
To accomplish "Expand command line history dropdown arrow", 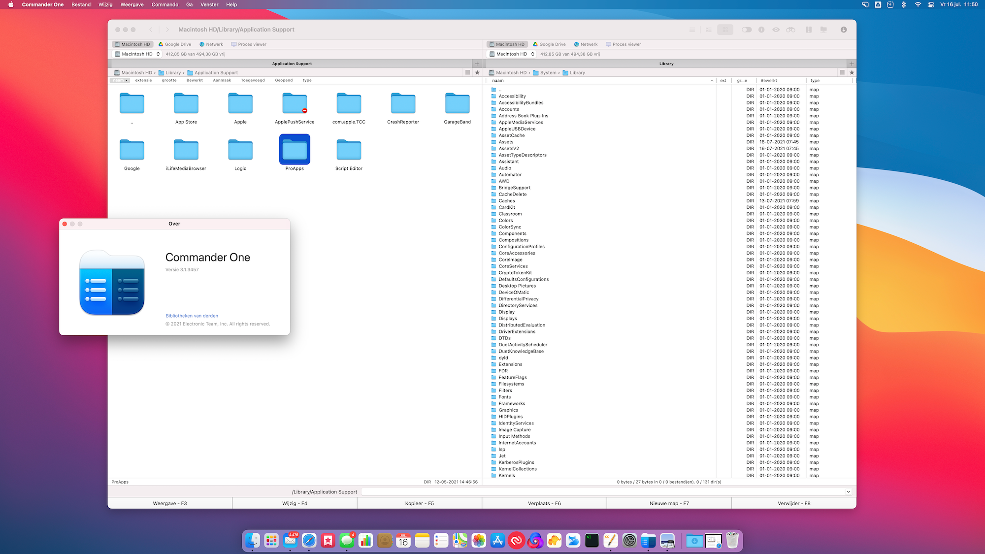I will pyautogui.click(x=848, y=491).
